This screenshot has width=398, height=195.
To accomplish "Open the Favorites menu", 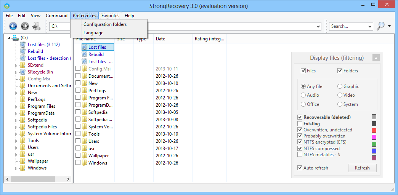I will (x=110, y=16).
